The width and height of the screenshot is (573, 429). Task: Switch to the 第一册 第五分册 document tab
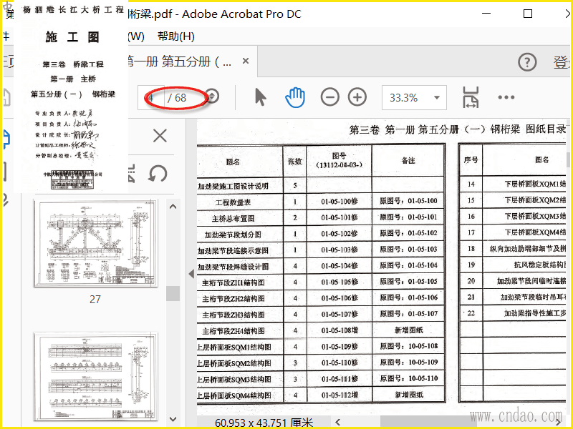point(179,61)
